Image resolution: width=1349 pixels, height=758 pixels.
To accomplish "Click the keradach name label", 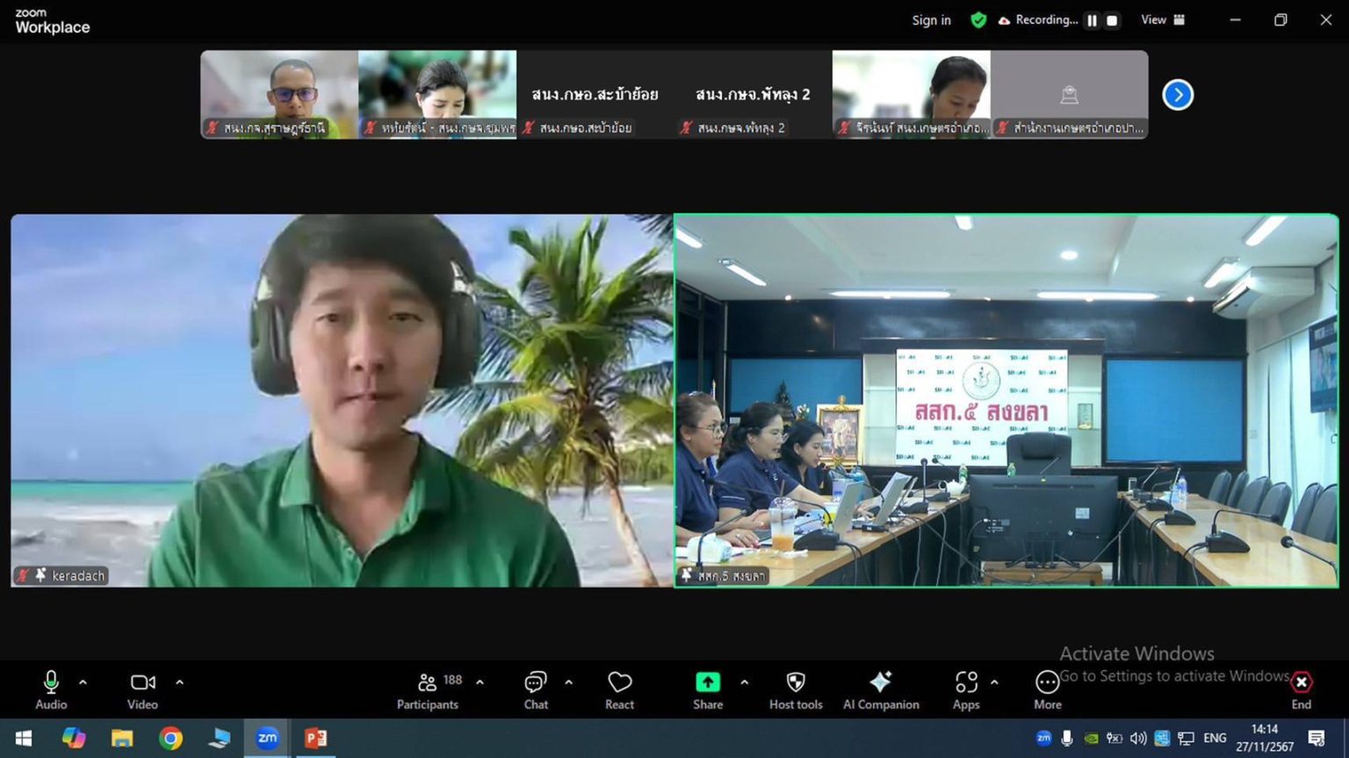I will [78, 576].
